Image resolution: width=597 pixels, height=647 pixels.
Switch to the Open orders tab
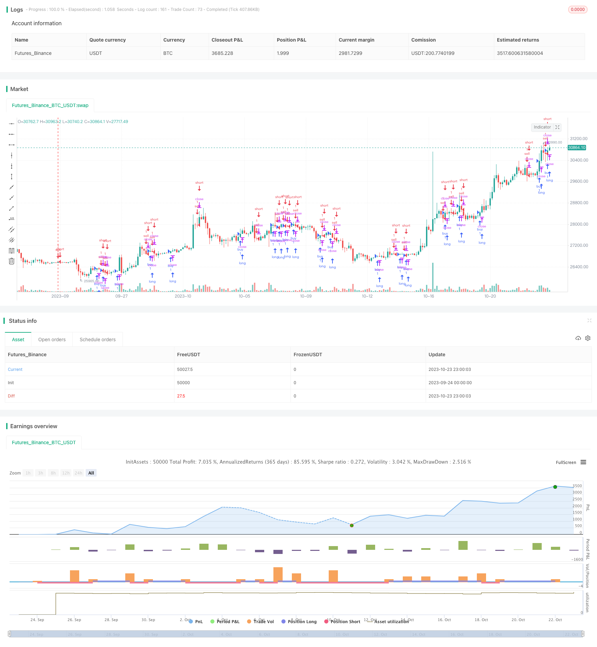coord(52,340)
